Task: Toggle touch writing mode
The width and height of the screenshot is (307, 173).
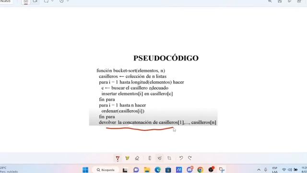Action: [x=160, y=158]
